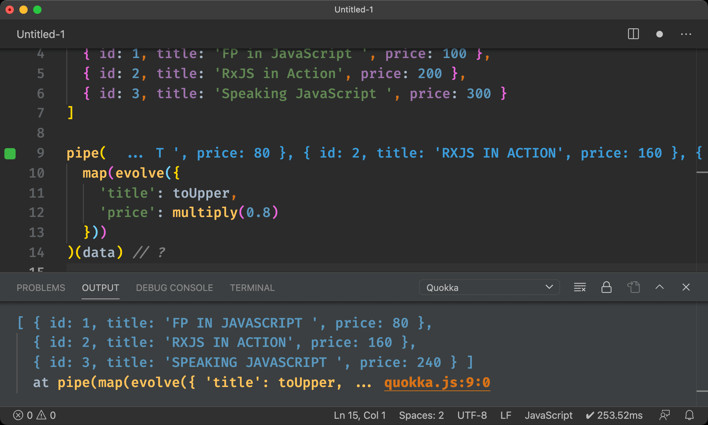Click the window title Untitled-1
This screenshot has width=708, height=425.
tap(354, 10)
